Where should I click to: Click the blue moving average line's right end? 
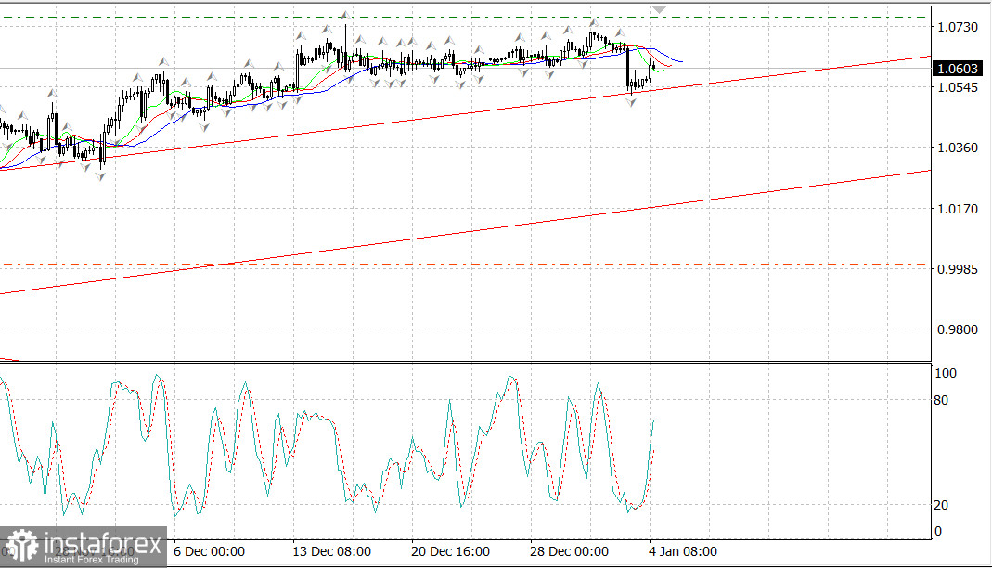[679, 61]
